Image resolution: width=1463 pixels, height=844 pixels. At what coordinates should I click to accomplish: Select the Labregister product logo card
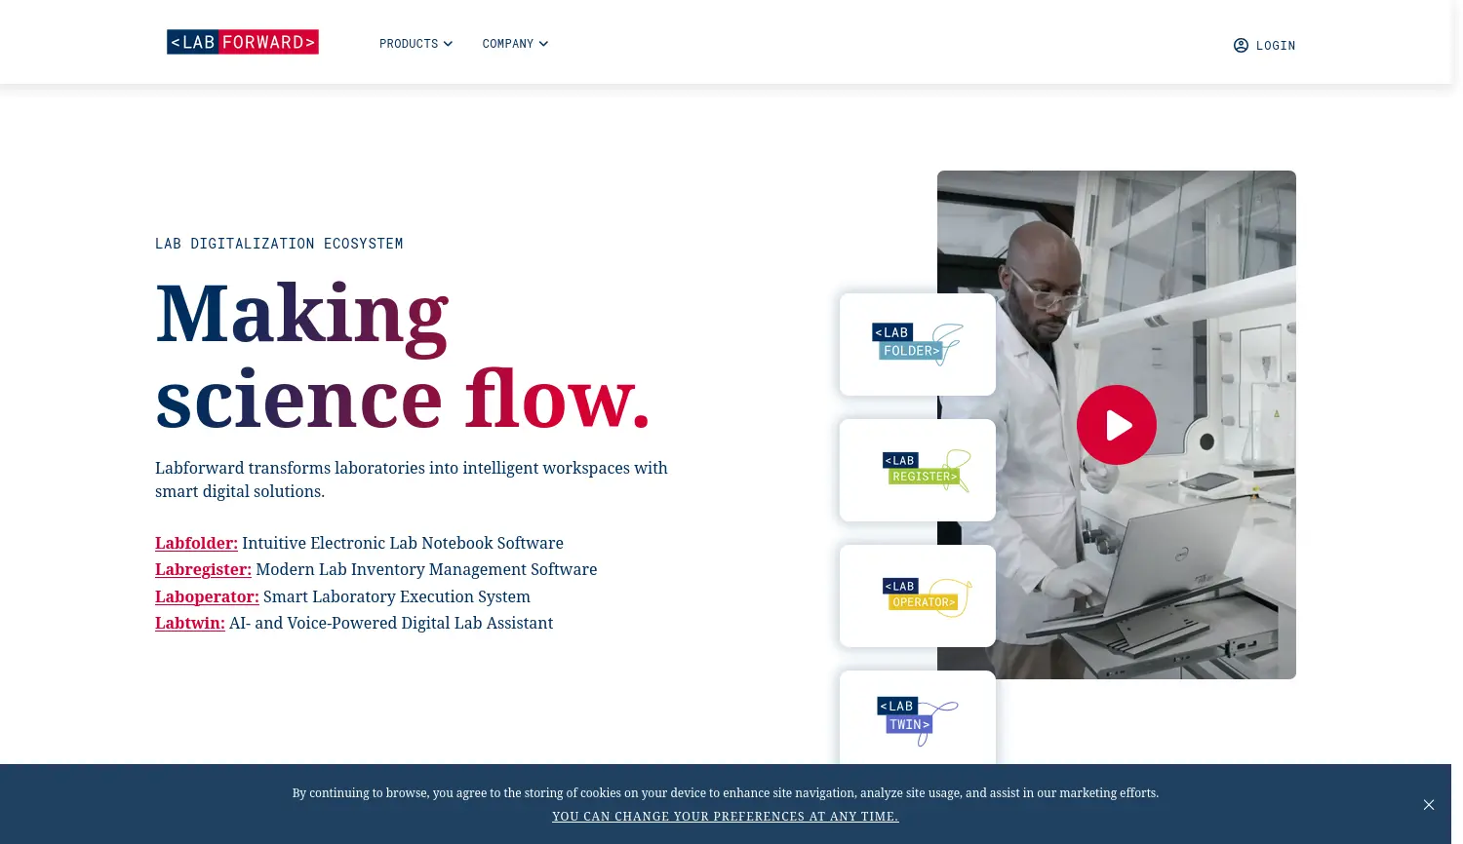917,470
